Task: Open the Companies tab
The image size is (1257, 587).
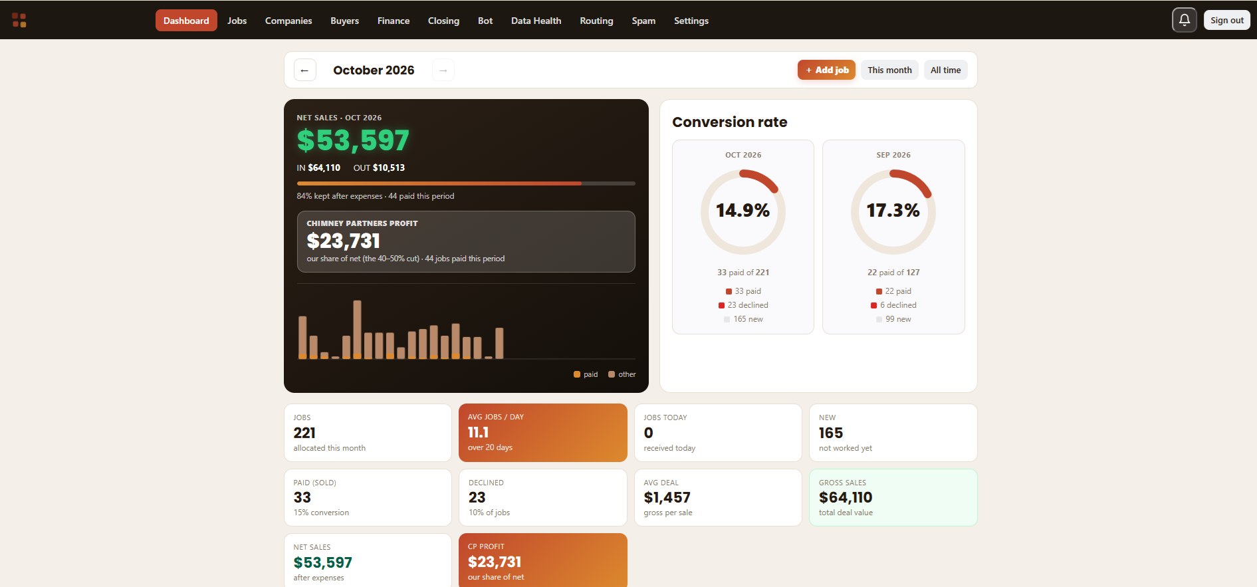Action: [288, 21]
